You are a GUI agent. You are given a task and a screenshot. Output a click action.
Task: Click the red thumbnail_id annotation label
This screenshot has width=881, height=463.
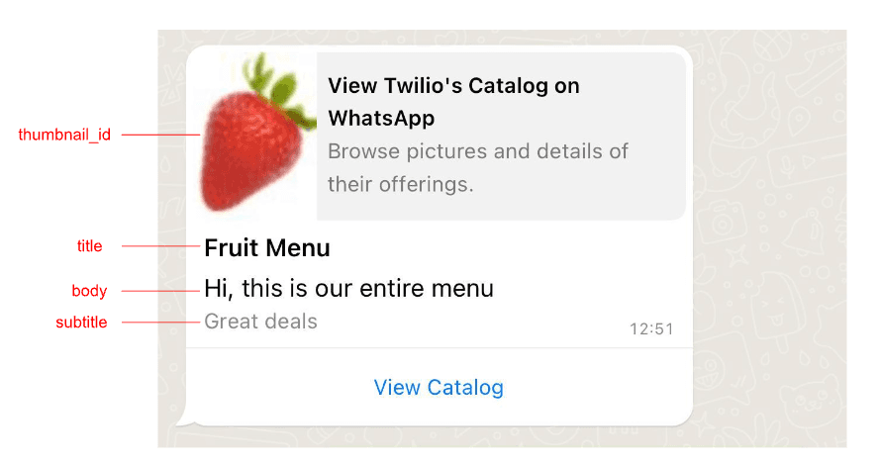click(64, 135)
